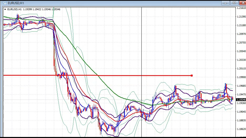
Task: Click the EURUSD,H1 chart window icon
Action: (5, 3)
